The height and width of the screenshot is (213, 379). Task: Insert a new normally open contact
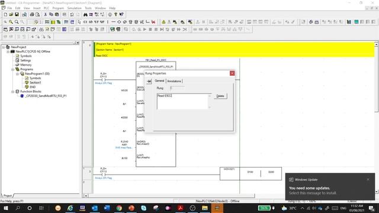click(85, 22)
